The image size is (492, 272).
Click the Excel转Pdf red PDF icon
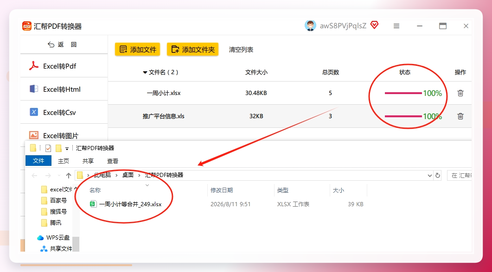pos(33,66)
